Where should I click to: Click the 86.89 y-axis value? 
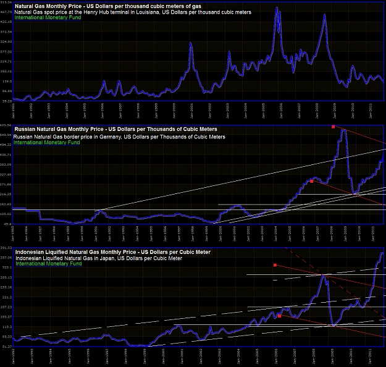tap(7, 91)
